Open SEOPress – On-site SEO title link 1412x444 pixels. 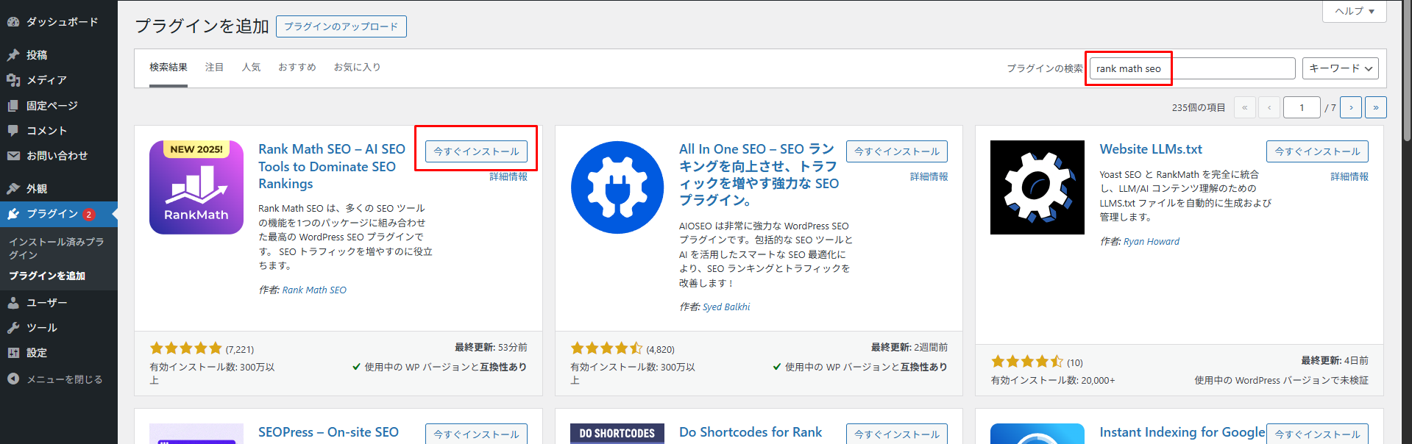[328, 432]
